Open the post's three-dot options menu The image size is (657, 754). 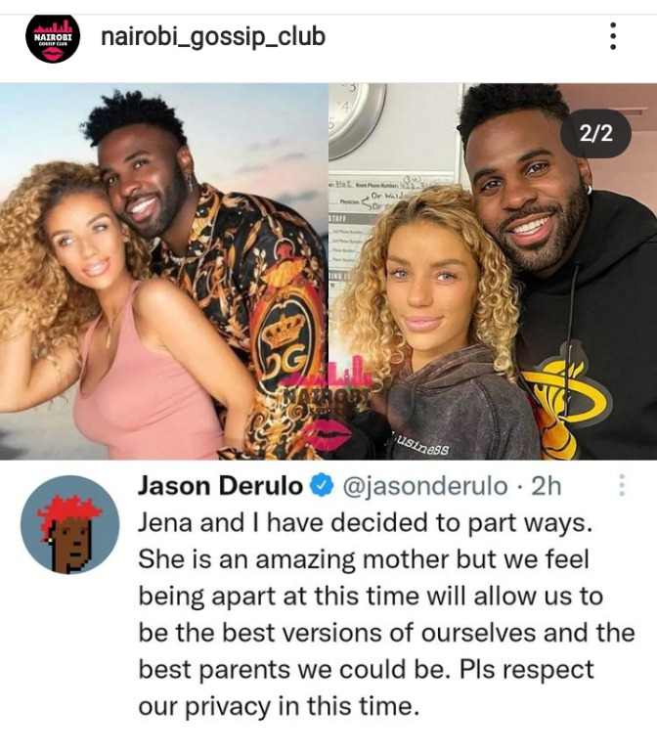[613, 35]
